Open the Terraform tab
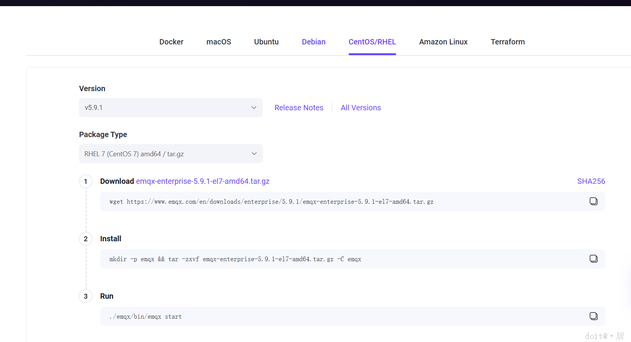The height and width of the screenshot is (342, 631). [x=508, y=42]
